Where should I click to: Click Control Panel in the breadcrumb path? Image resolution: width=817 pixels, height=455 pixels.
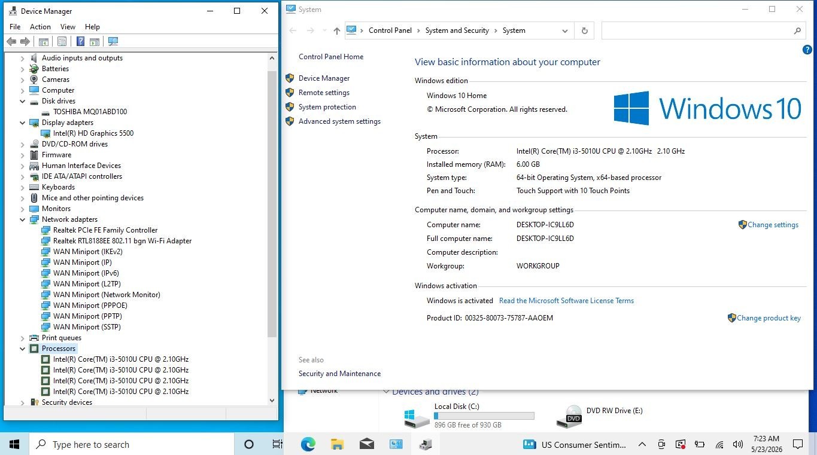pos(390,30)
